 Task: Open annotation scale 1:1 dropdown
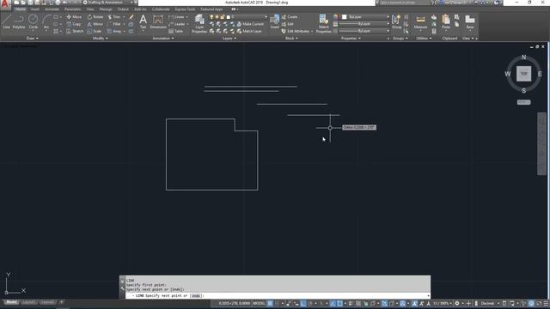pyautogui.click(x=442, y=303)
